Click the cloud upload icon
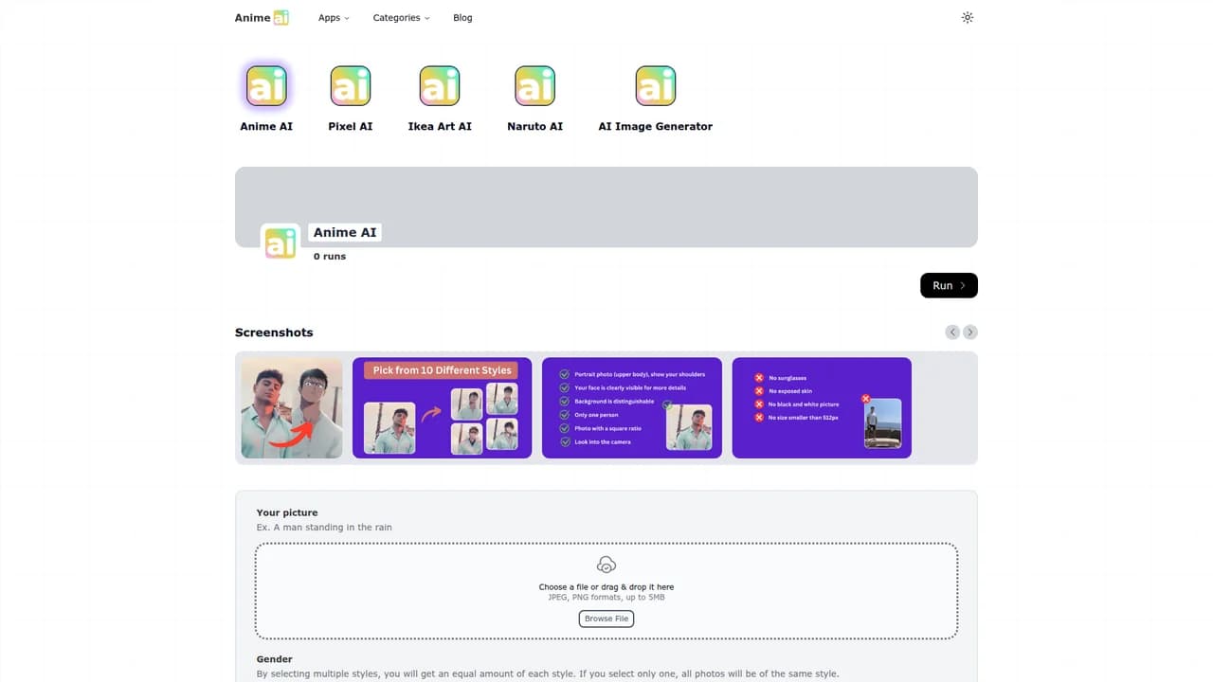This screenshot has width=1213, height=682. (x=606, y=565)
